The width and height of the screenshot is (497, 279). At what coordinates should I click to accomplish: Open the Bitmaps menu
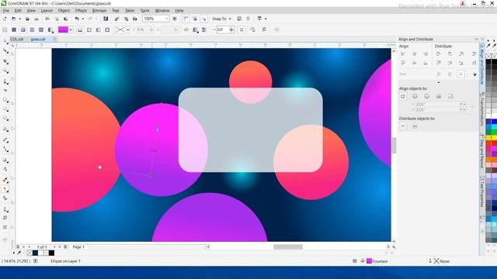tap(99, 10)
